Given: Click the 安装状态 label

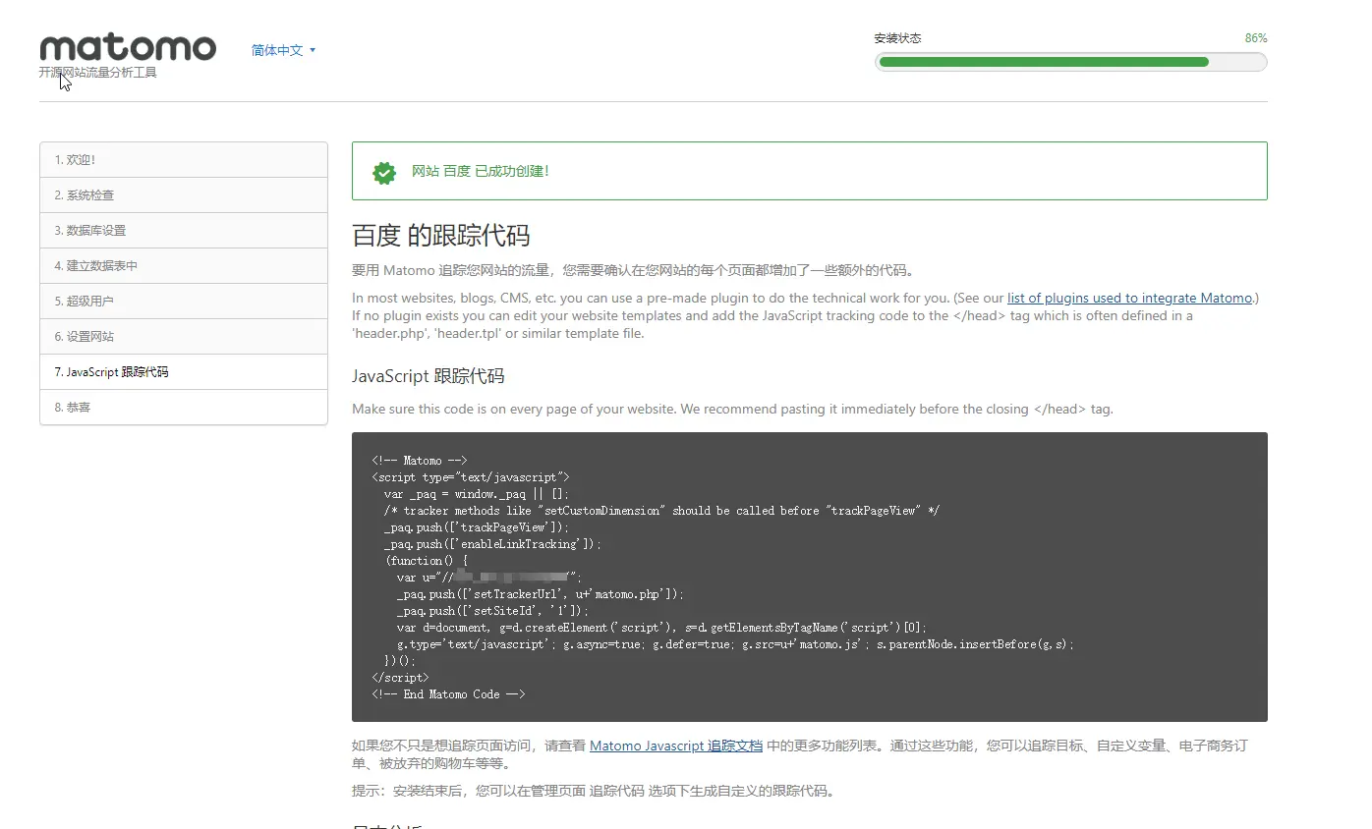Looking at the screenshot, I should 897,38.
